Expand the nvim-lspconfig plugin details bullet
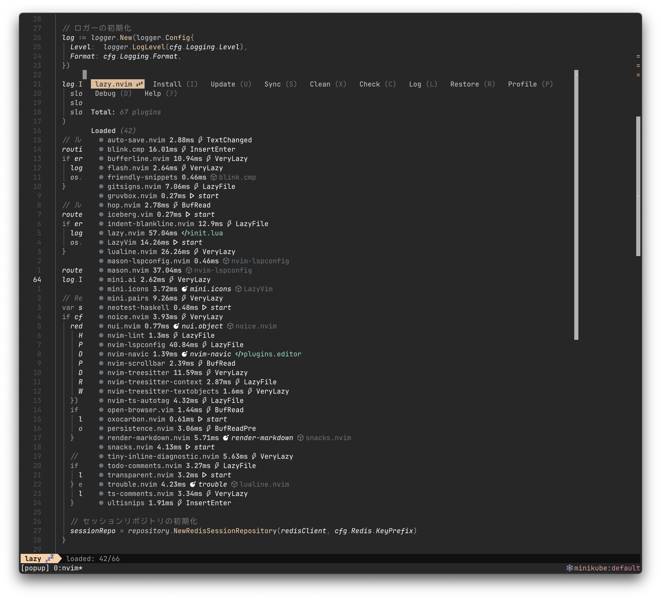Viewport: 661px width, 599px height. click(x=101, y=345)
